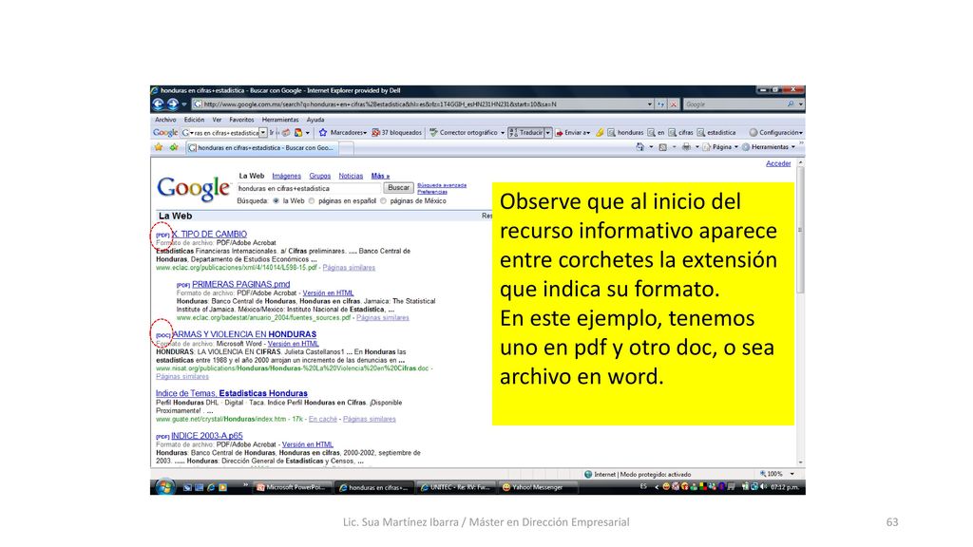The width and height of the screenshot is (973, 547).
Task: Select the 'páginas en español' radio button
Action: (x=312, y=201)
